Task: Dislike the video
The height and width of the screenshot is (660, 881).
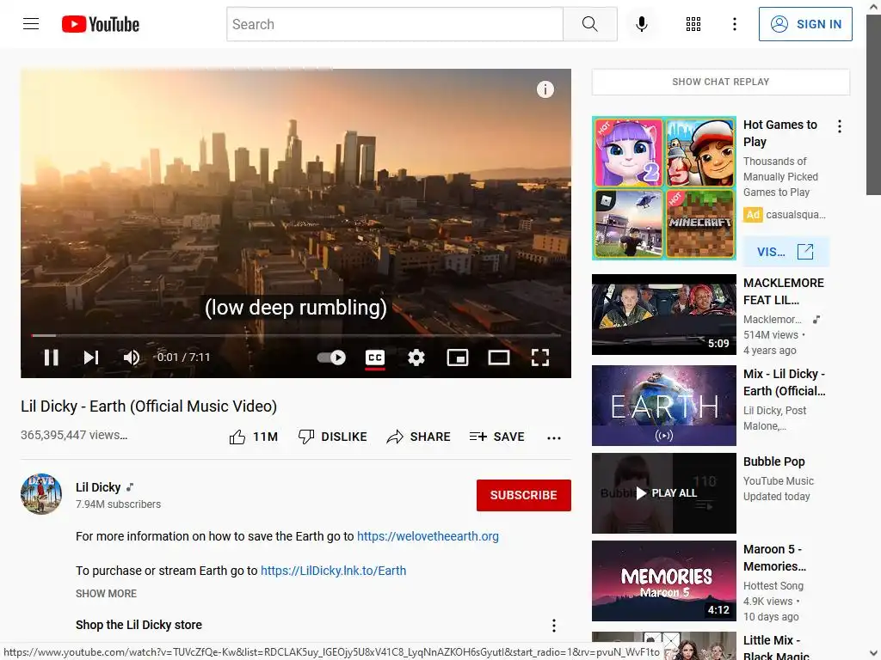Action: pos(332,437)
